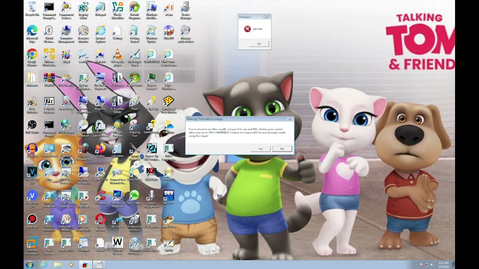Open the Winaero Tweaker shortcut

[118, 129]
